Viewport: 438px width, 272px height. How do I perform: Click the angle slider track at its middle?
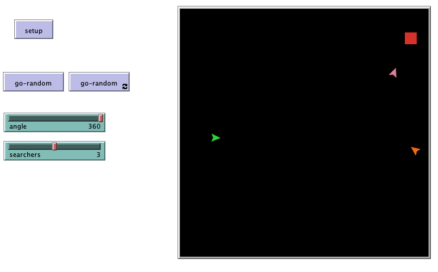[x=54, y=118]
